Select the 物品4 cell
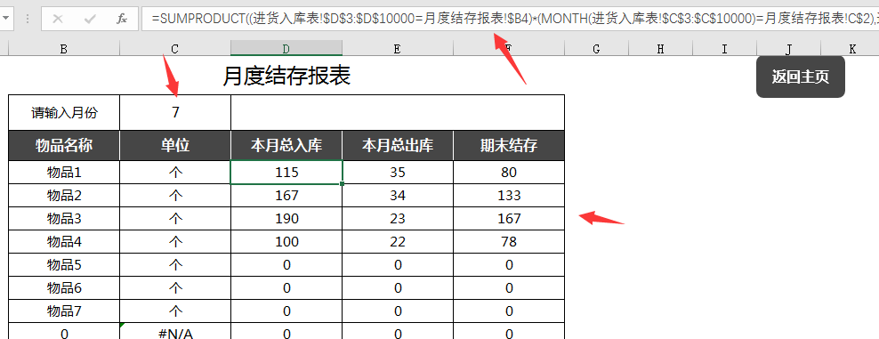 64,241
